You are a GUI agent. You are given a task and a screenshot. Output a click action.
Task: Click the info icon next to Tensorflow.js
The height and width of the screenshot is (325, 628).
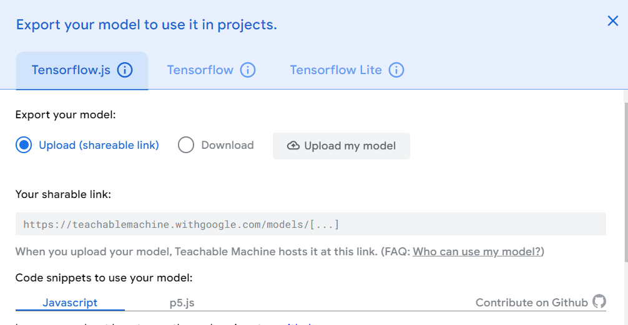pos(125,70)
